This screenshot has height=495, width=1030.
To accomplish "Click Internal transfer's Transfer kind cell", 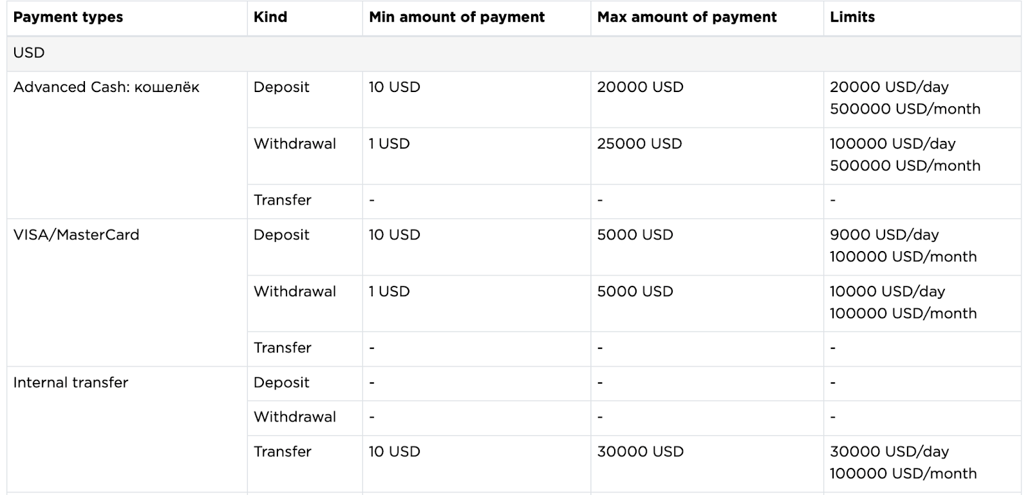I will point(304,463).
